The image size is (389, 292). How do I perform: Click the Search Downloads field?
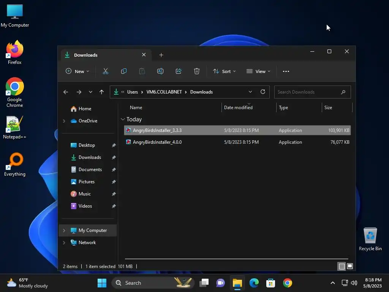tap(312, 92)
